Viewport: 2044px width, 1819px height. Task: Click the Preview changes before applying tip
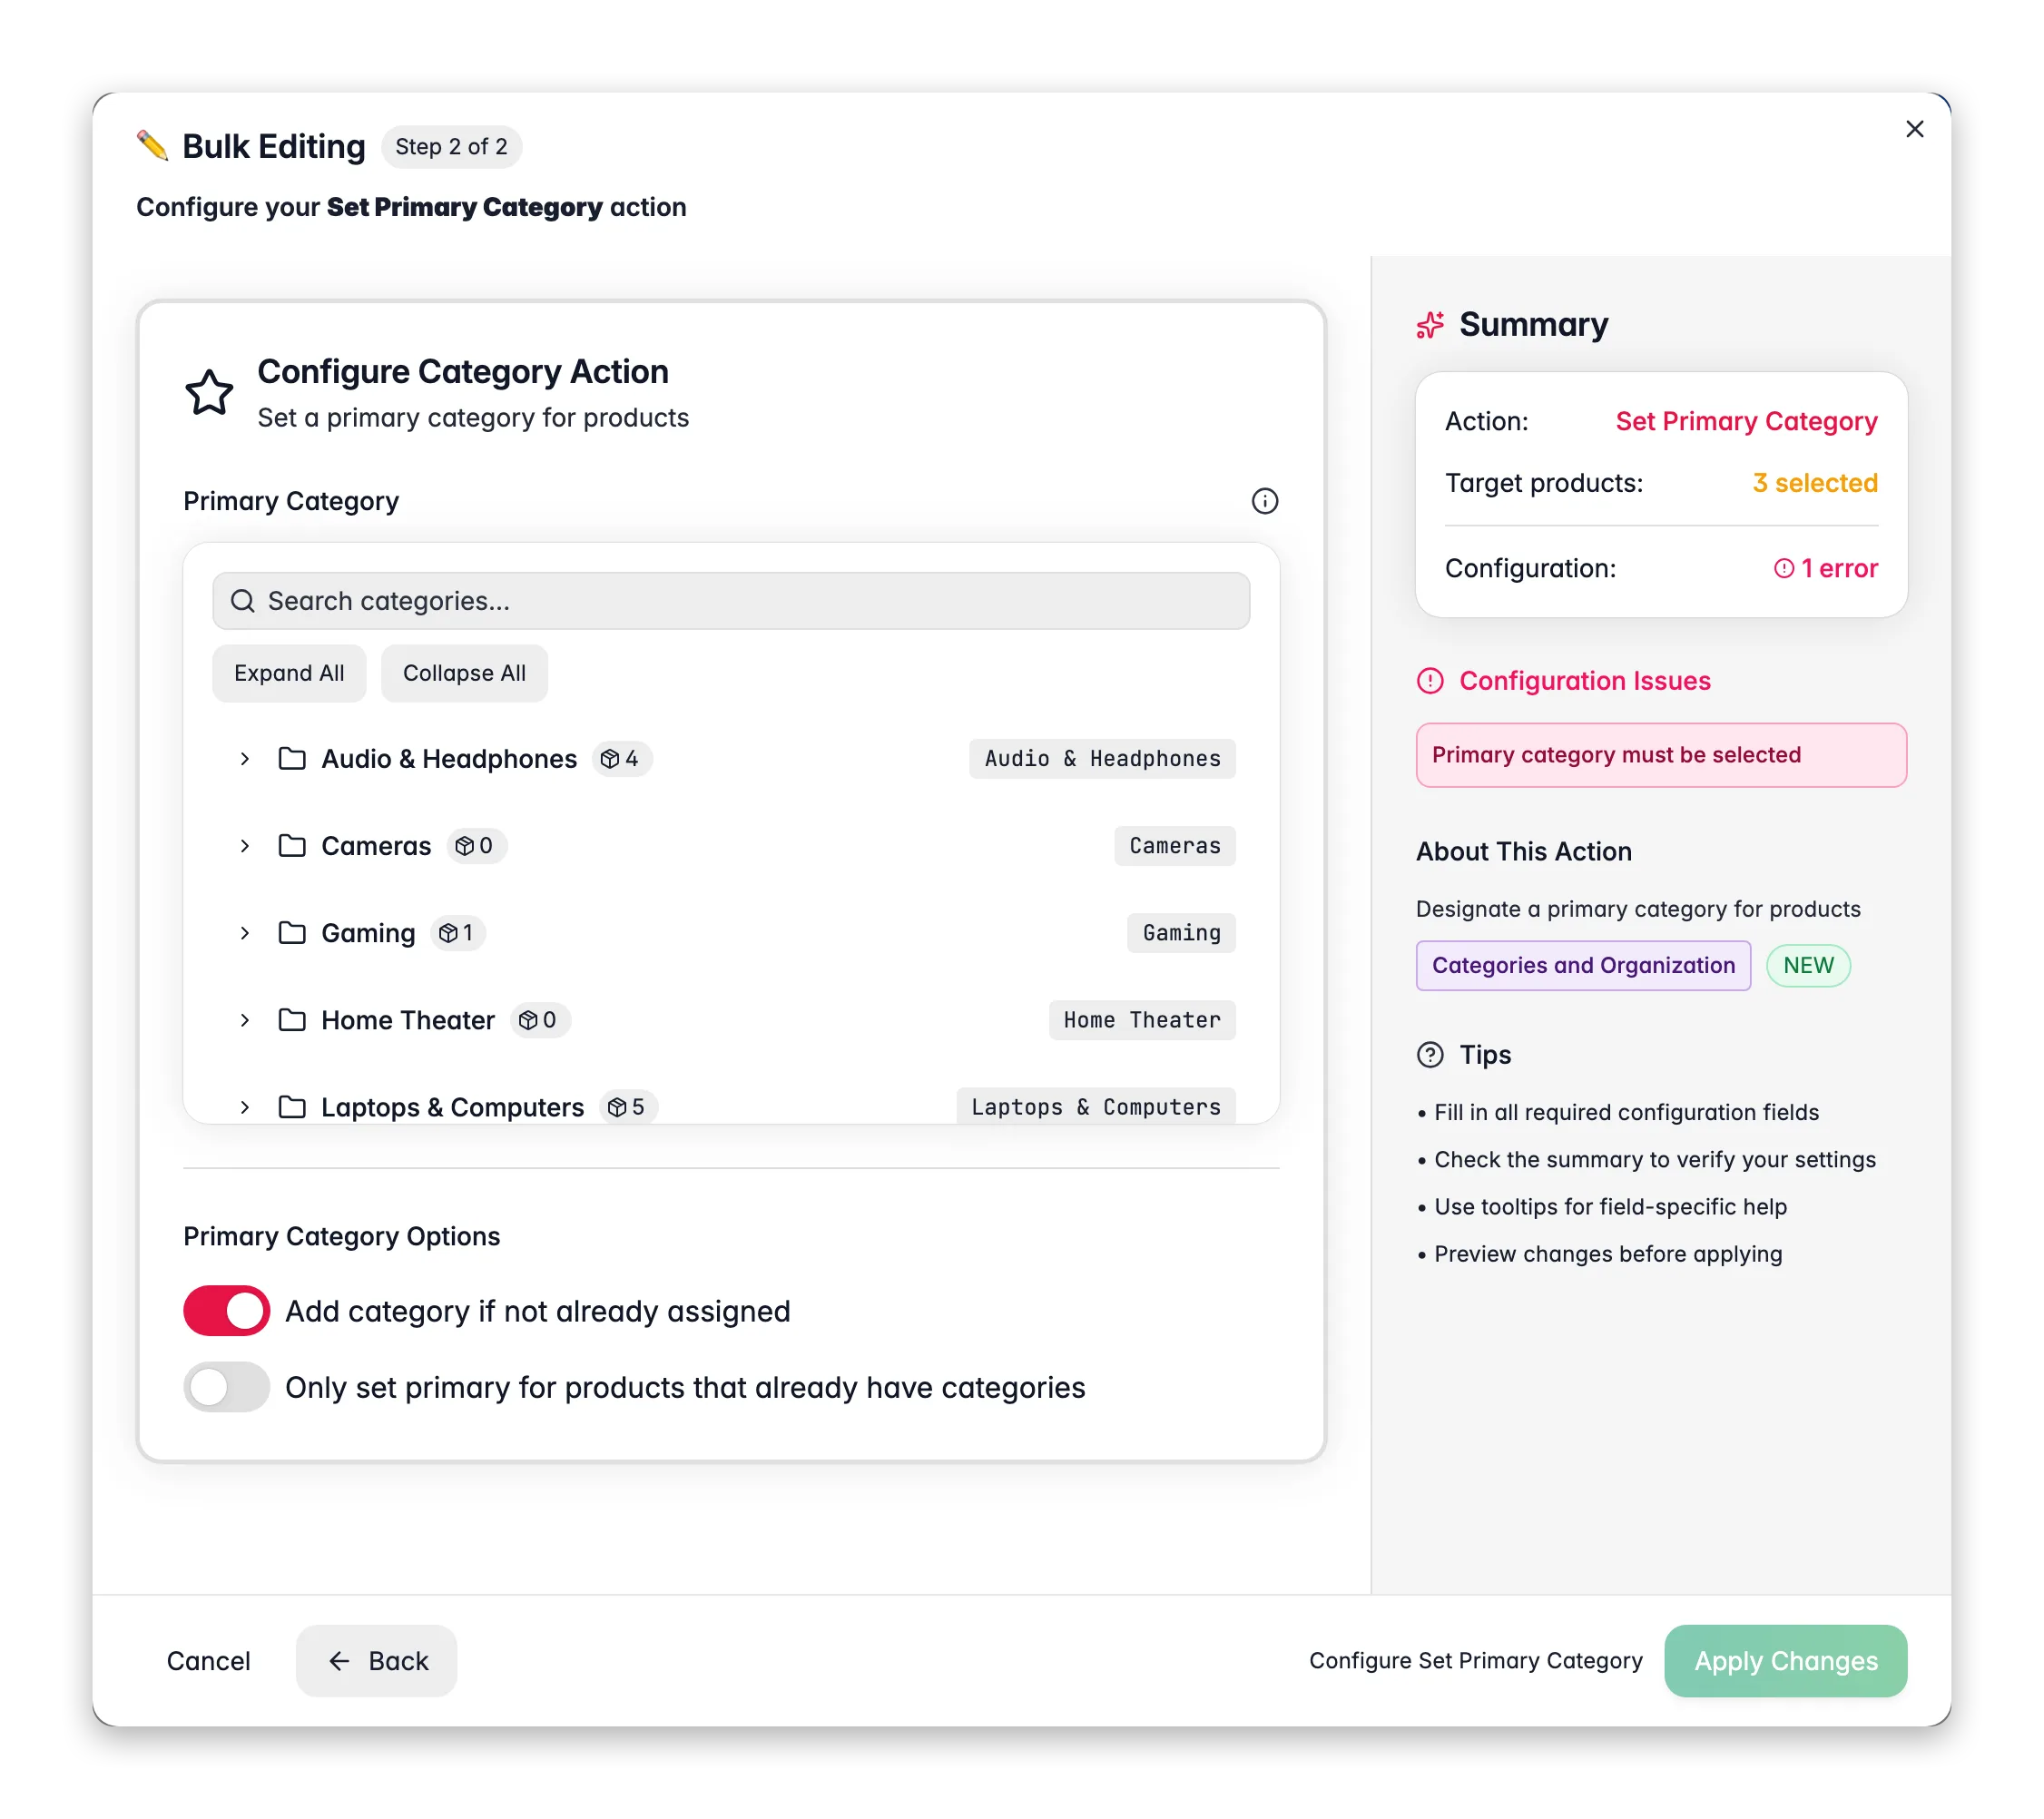[x=1608, y=1254]
